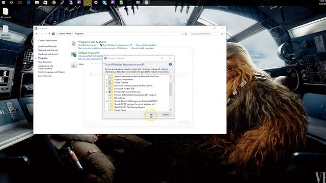
Task: Open System and Security category
Action: [x=47, y=46]
